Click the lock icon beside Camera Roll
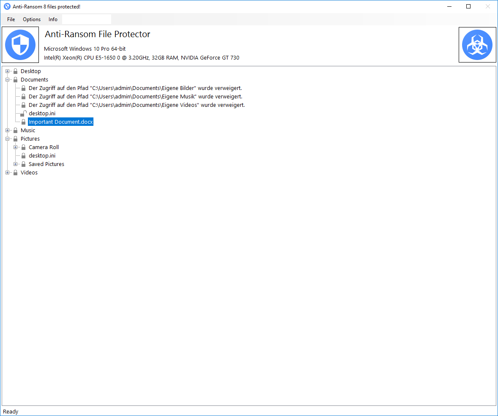 (24, 147)
